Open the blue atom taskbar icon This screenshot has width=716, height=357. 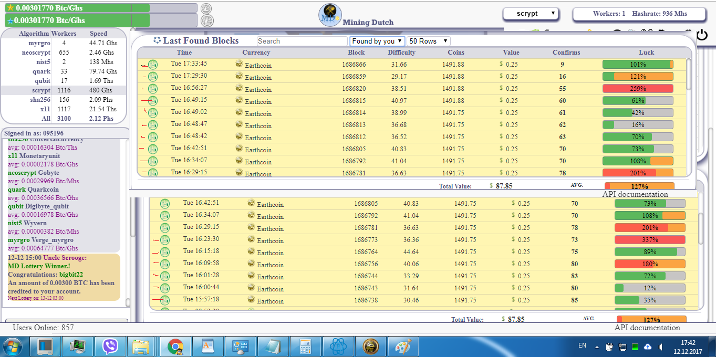[338, 346]
